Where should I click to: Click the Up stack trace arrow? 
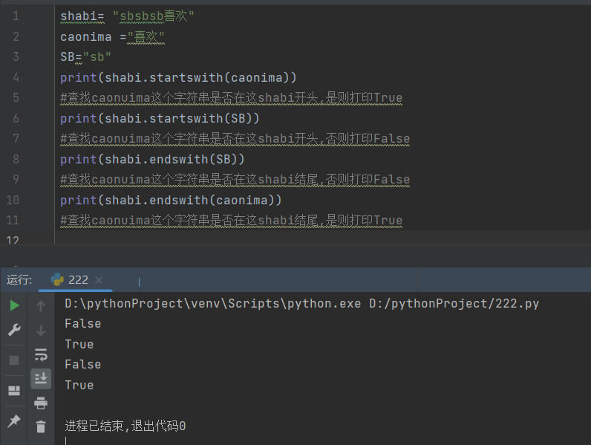(x=41, y=305)
